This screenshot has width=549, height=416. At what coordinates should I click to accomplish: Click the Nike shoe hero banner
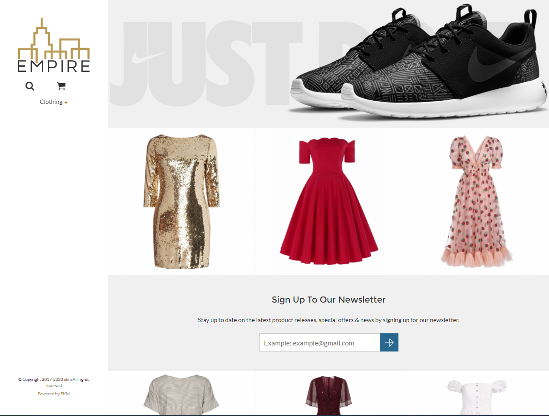tap(328, 64)
